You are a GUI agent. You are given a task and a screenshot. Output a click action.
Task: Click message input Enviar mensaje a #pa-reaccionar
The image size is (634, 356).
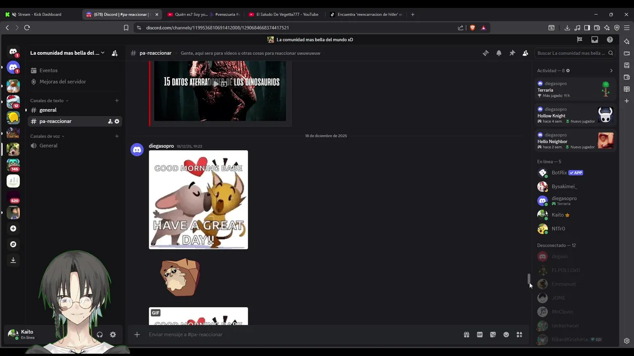[302, 335]
